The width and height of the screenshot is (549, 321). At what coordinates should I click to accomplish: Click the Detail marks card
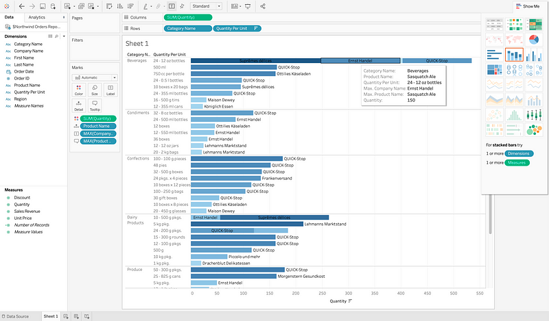(79, 105)
